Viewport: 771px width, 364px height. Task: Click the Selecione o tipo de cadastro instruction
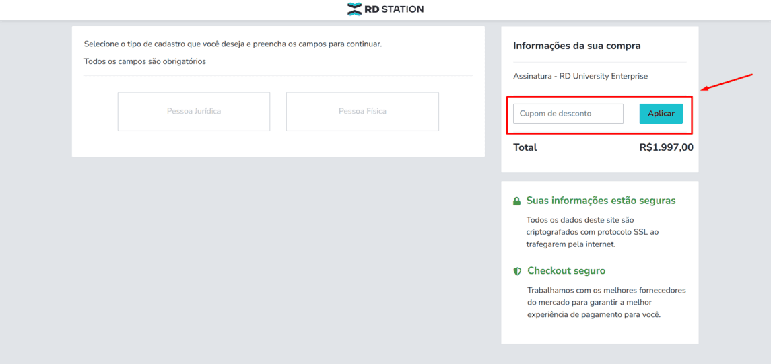tap(233, 44)
